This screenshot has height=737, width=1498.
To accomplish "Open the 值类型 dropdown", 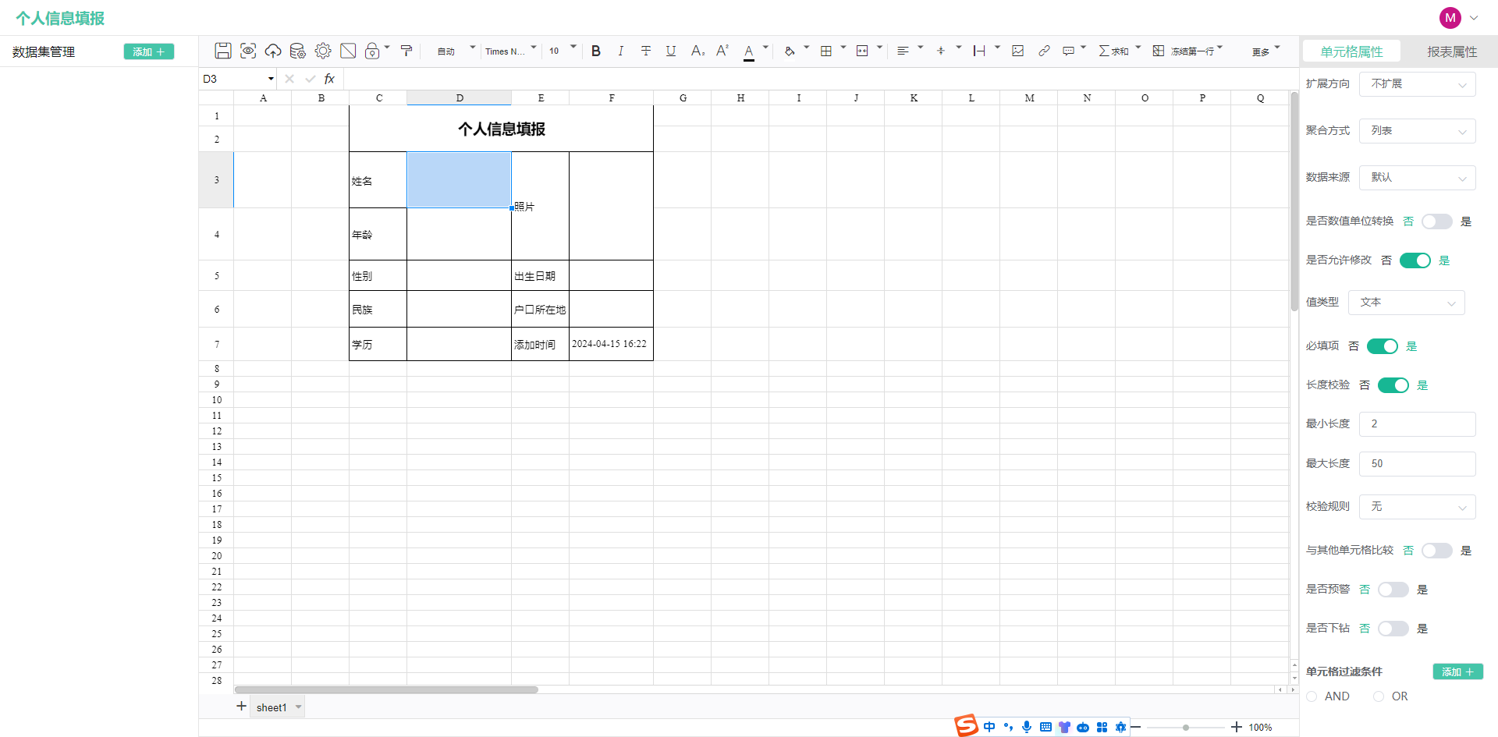I will pos(1406,303).
